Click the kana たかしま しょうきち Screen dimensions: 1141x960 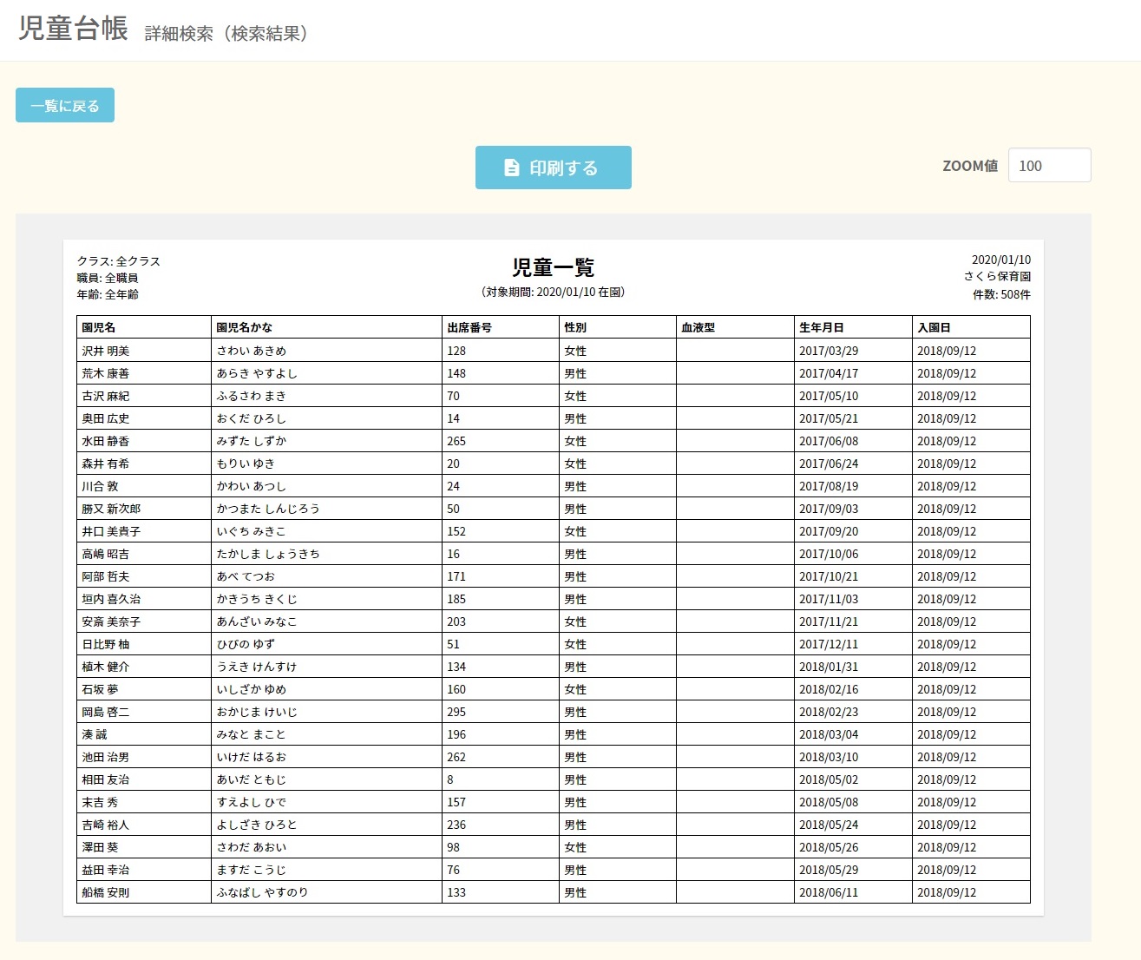pyautogui.click(x=268, y=554)
